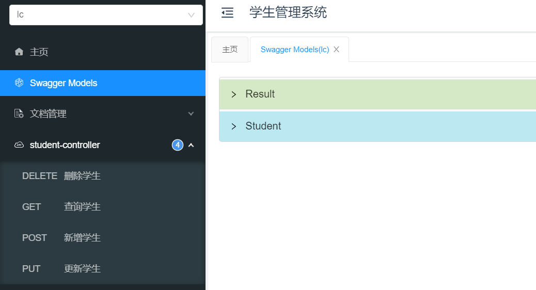Expand the Student model arrow
This screenshot has width=536, height=290.
pos(234,126)
